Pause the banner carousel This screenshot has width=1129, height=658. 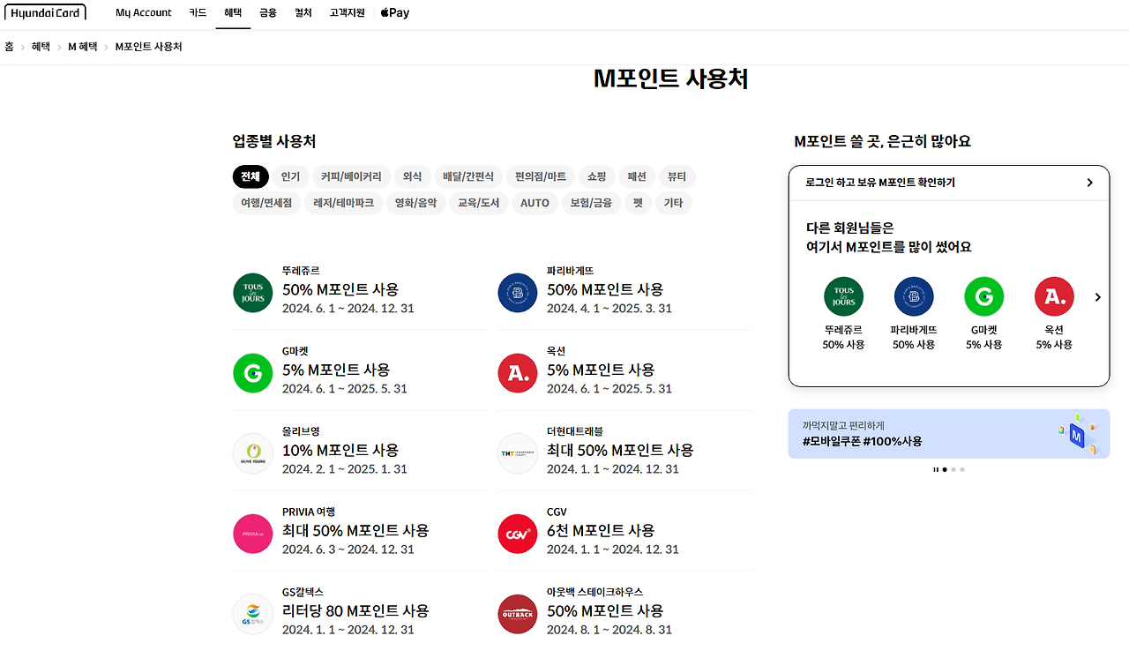pos(936,470)
